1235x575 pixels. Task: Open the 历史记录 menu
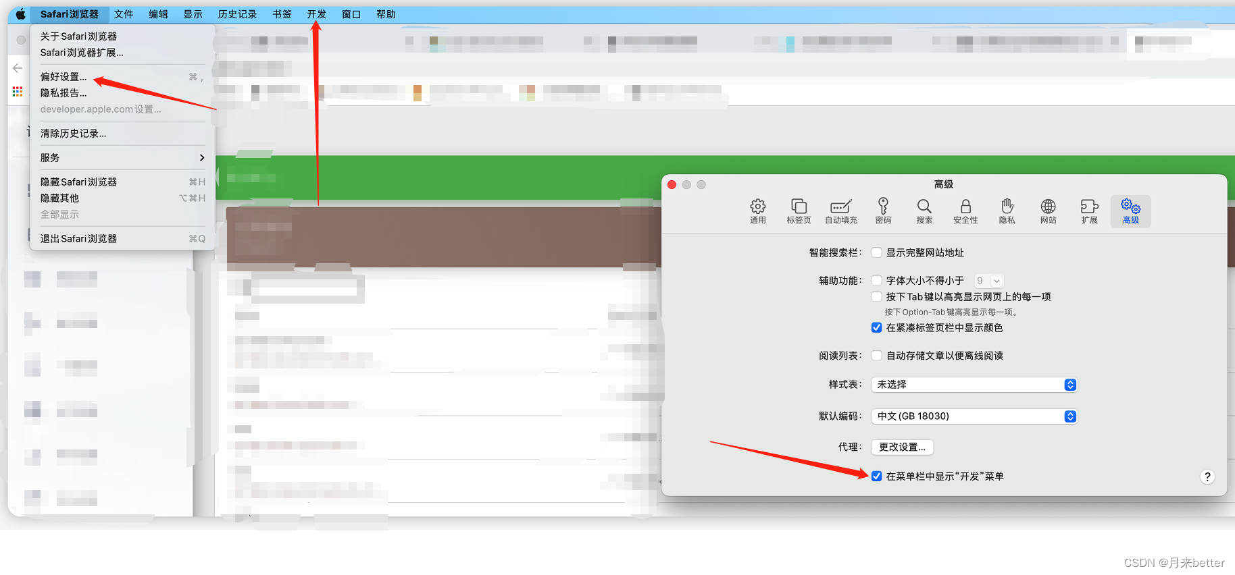coord(237,14)
